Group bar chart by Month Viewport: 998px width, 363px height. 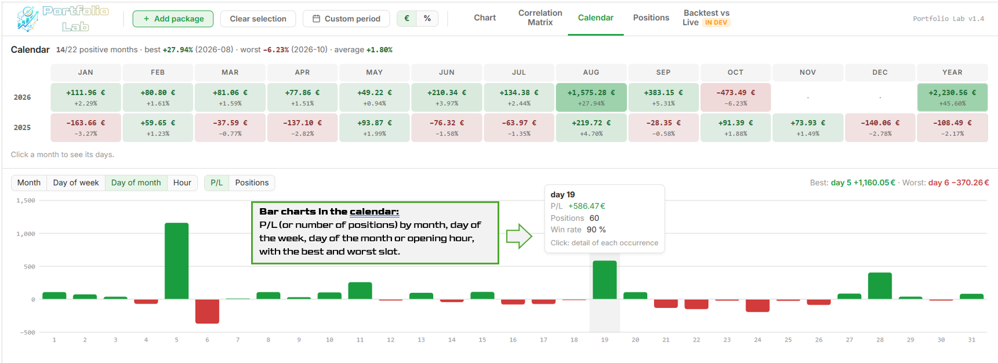(x=29, y=183)
